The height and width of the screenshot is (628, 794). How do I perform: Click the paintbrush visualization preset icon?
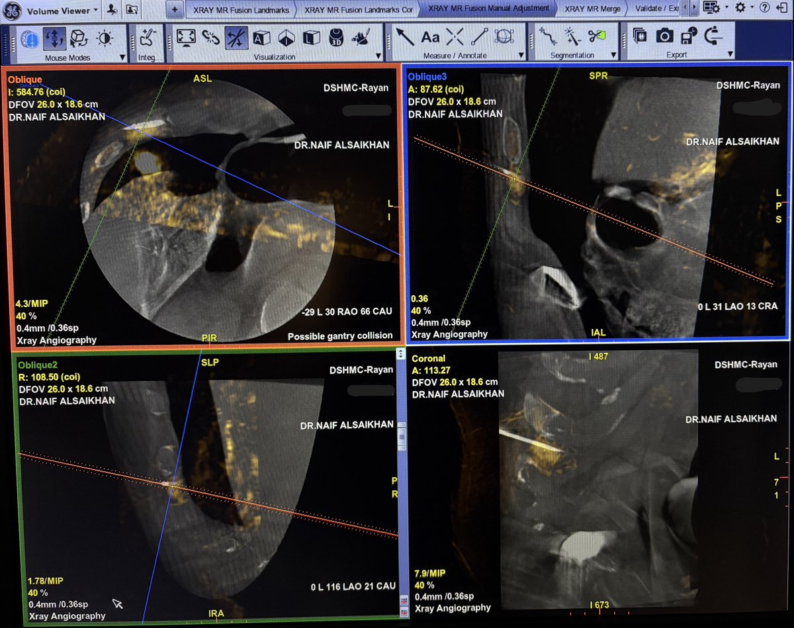(361, 38)
